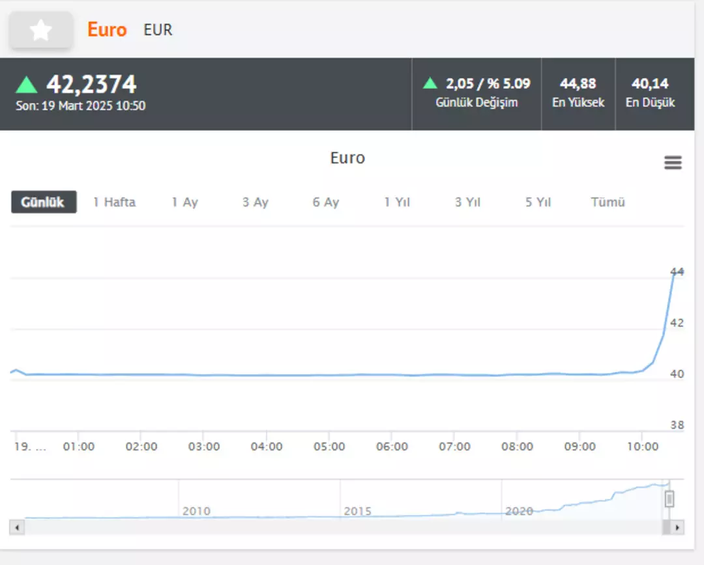Viewport: 704px width, 565px height.
Task: Click the green up triangle beside 42,2374
Action: point(27,85)
